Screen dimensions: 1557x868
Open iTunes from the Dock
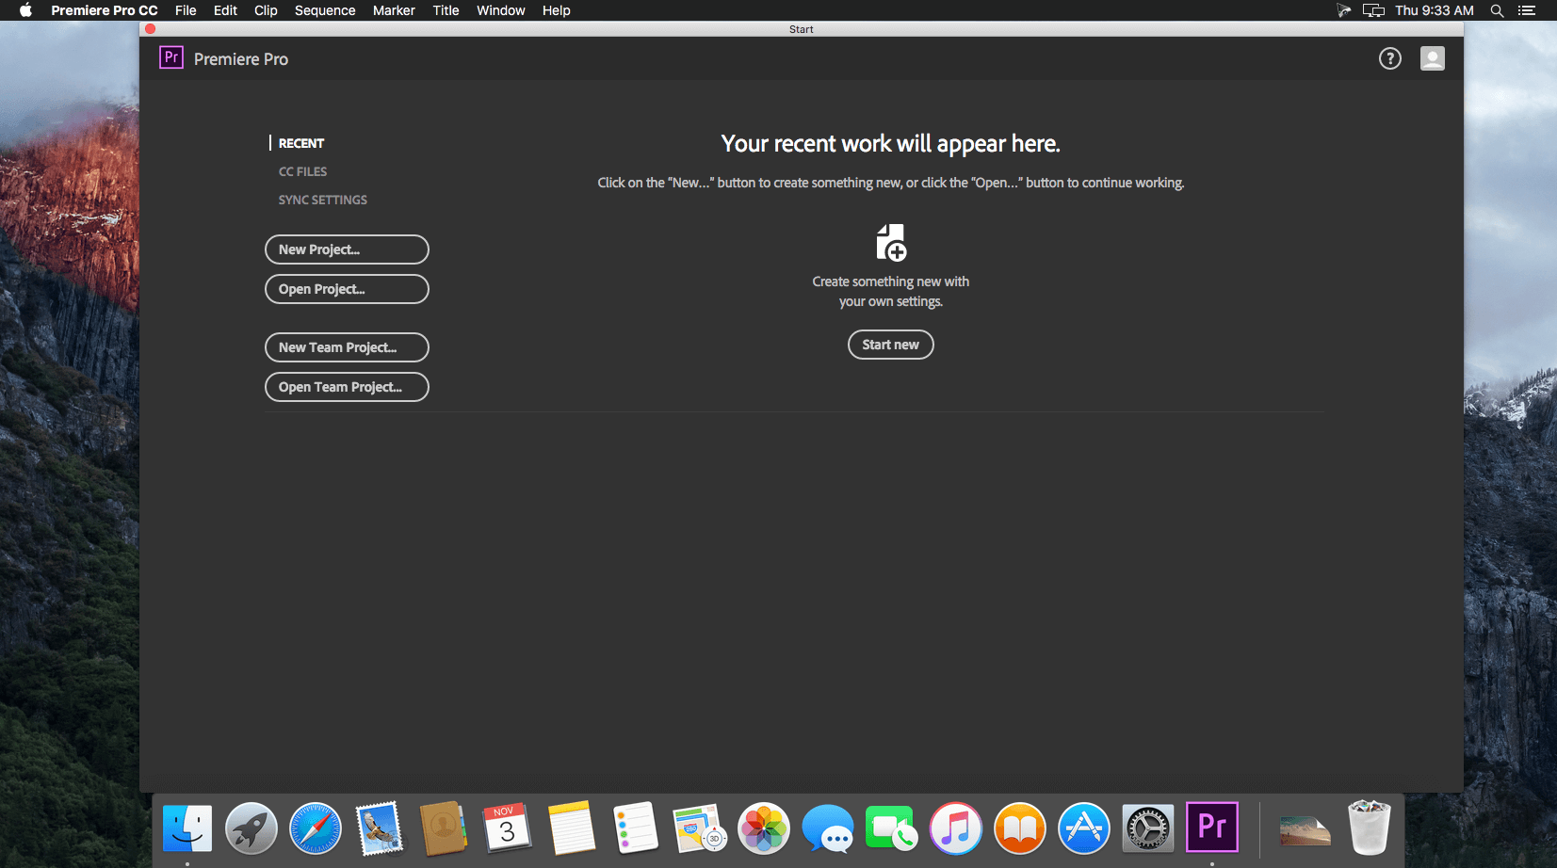point(956,828)
